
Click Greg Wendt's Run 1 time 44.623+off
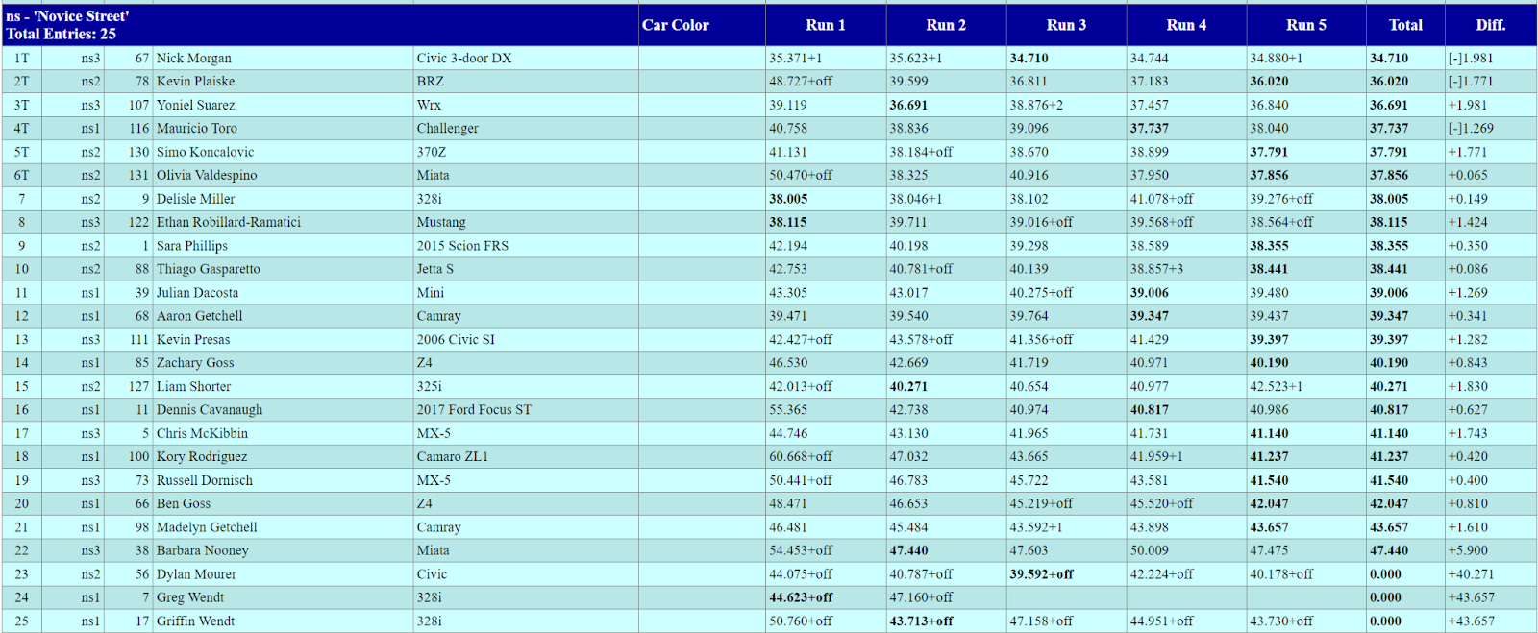coord(802,597)
